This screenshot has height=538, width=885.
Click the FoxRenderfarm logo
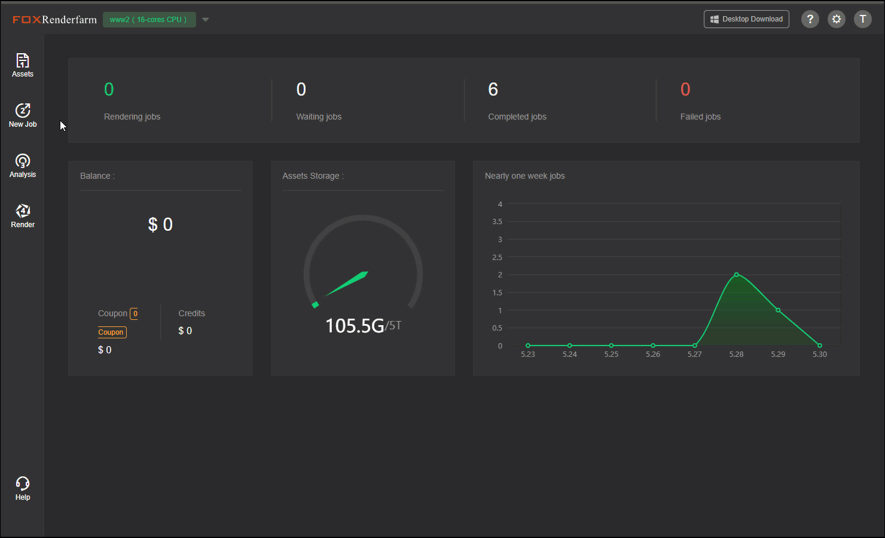54,20
